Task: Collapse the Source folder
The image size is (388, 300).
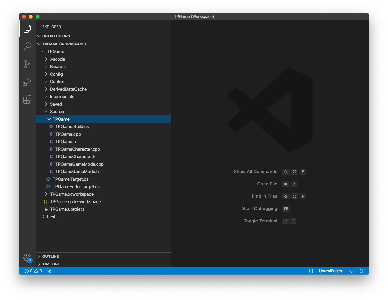Action: (103, 111)
